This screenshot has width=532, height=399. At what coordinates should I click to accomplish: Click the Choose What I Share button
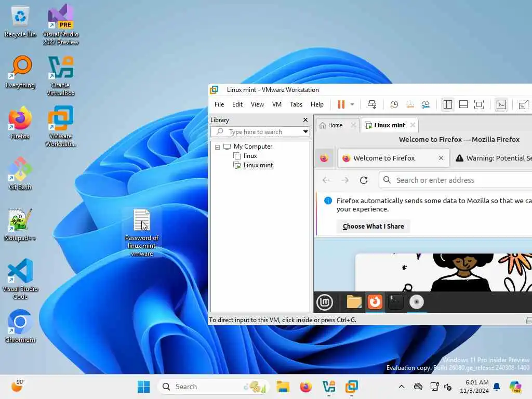tap(373, 227)
